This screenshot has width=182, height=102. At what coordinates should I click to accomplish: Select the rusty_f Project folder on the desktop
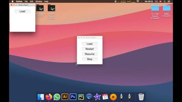[51, 12]
